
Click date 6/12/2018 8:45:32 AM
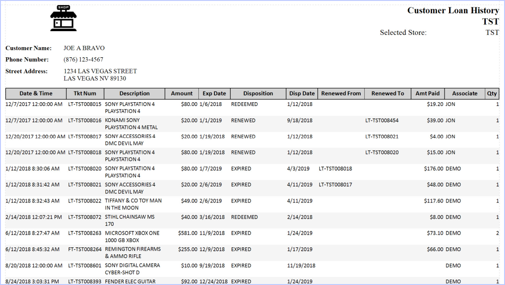[32, 249]
